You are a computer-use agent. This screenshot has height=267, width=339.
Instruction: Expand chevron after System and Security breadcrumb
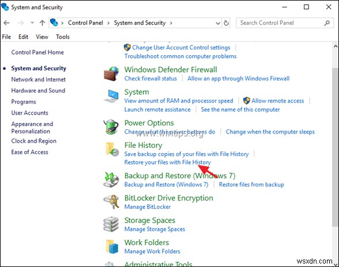coord(171,23)
